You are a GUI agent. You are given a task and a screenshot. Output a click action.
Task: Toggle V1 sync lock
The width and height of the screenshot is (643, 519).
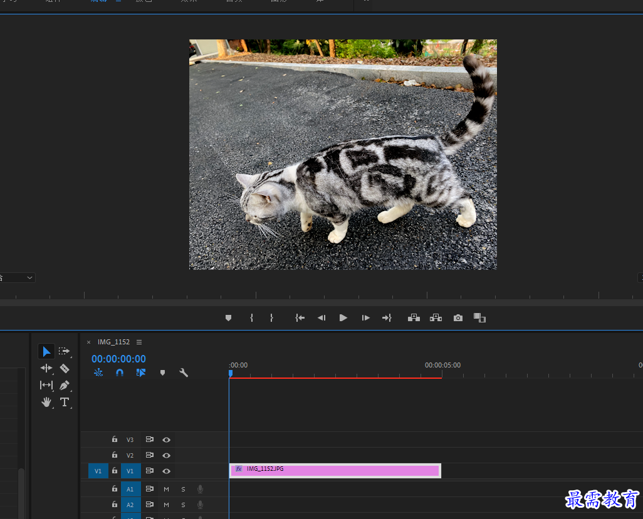coord(150,471)
